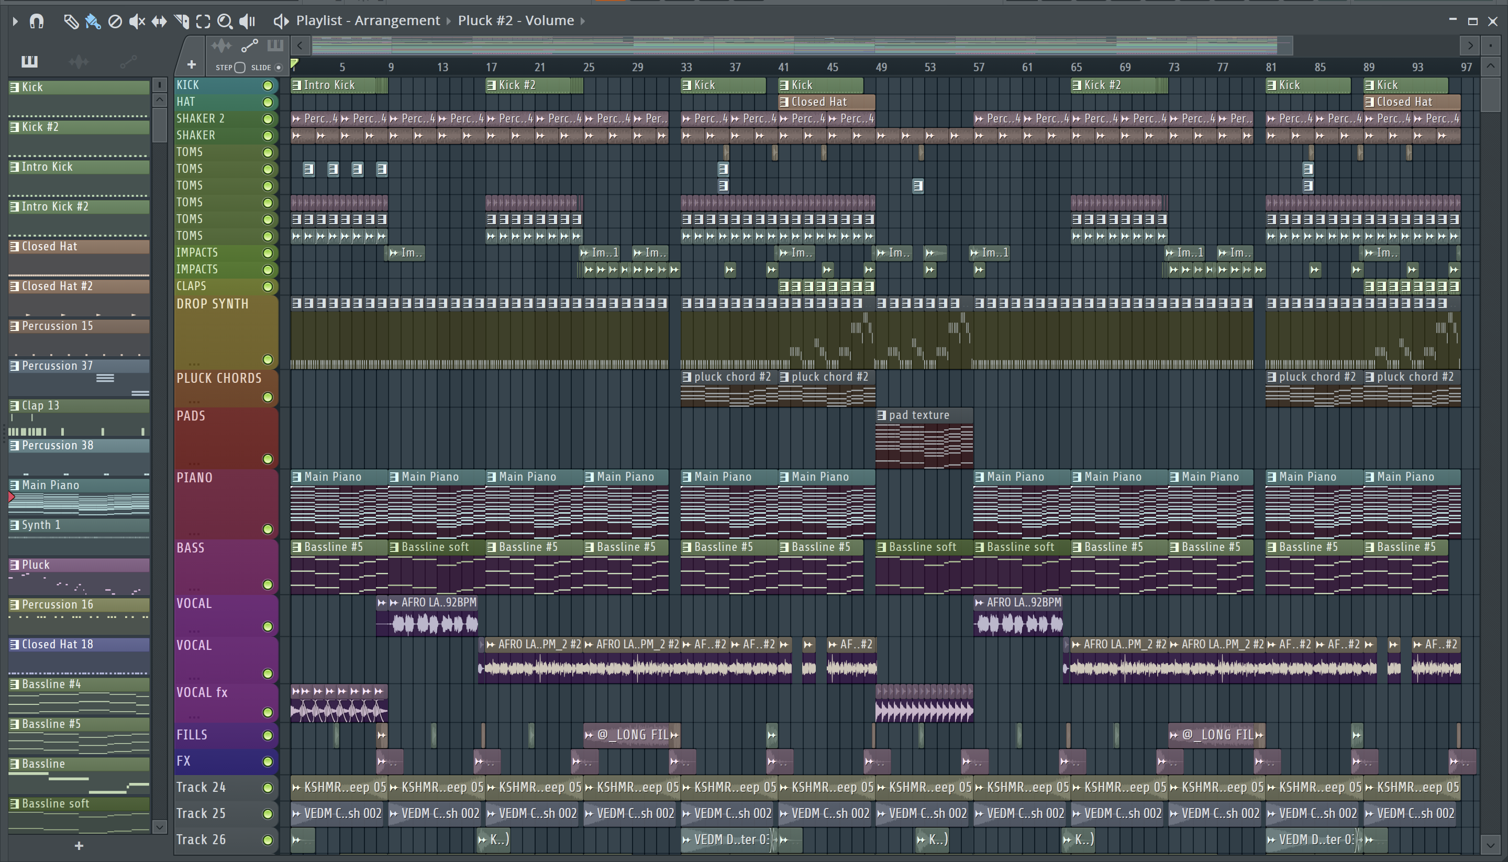Click the Pluck #2 - Volume breadcrumb
Viewport: 1508px width, 862px height.
pos(516,21)
